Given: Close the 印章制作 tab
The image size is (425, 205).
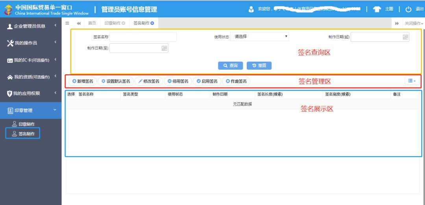Looking at the screenshot, I should coord(124,23).
